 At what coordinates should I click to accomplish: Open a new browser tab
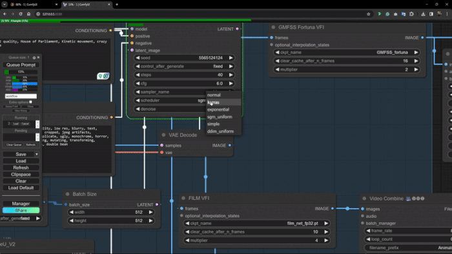(117, 5)
